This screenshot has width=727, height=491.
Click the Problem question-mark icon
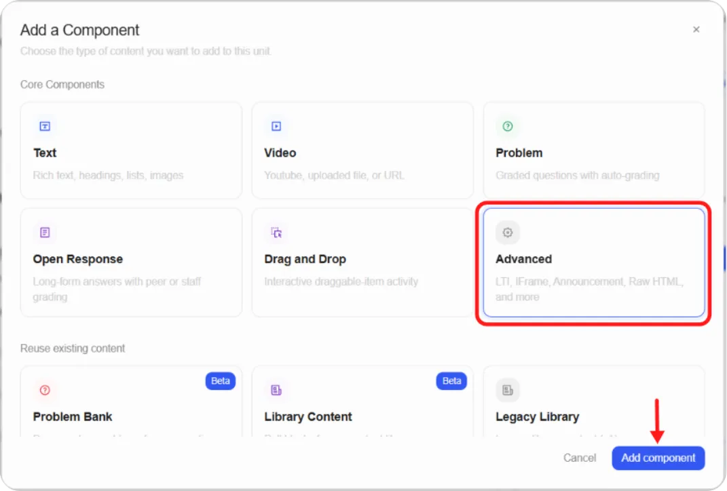click(x=508, y=126)
